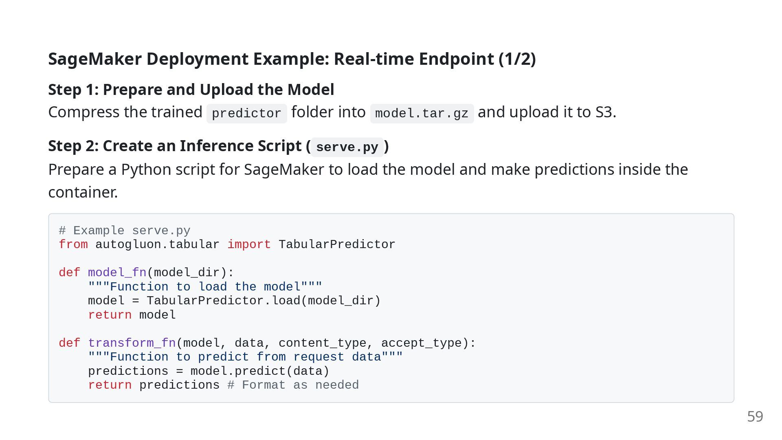Click the 'accept_type' parameter
782x440 pixels.
(422, 343)
